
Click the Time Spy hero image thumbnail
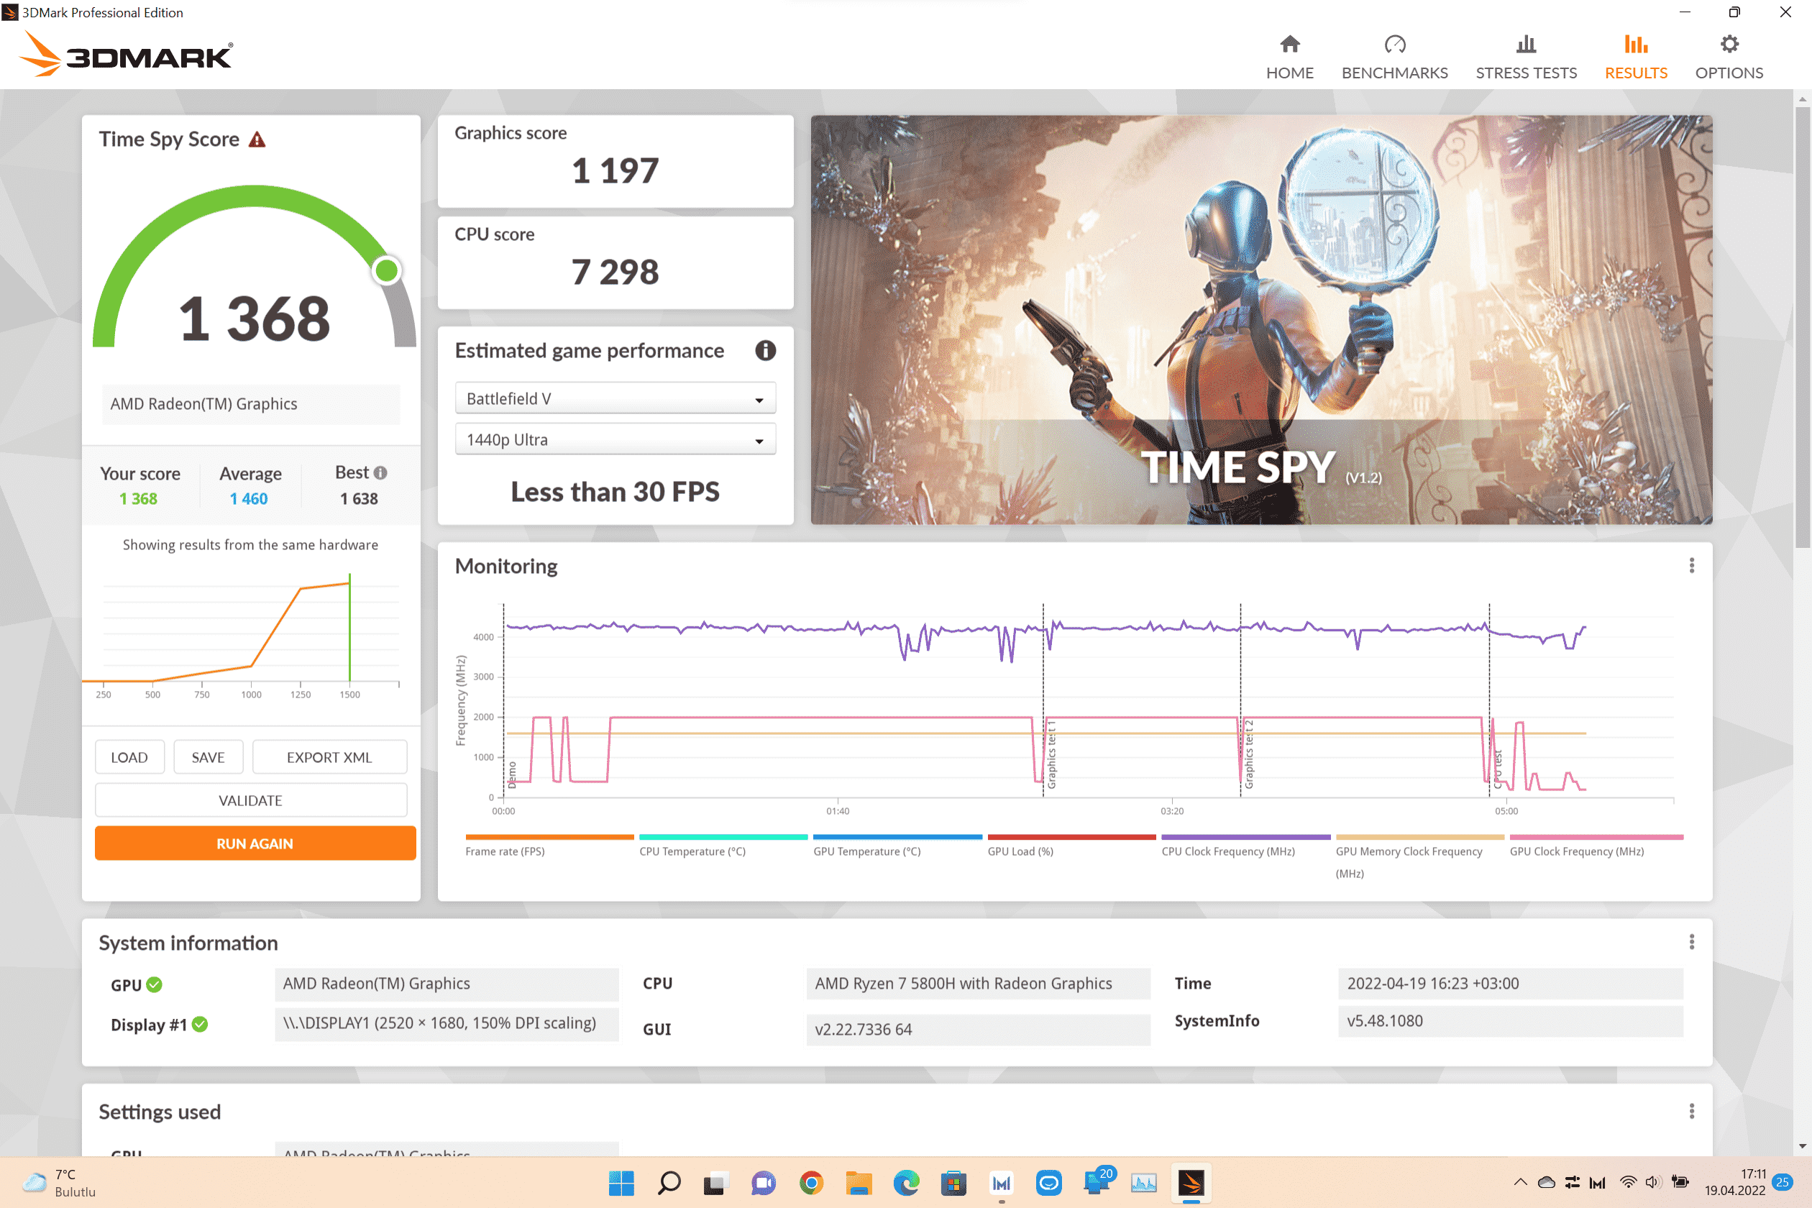click(x=1261, y=320)
